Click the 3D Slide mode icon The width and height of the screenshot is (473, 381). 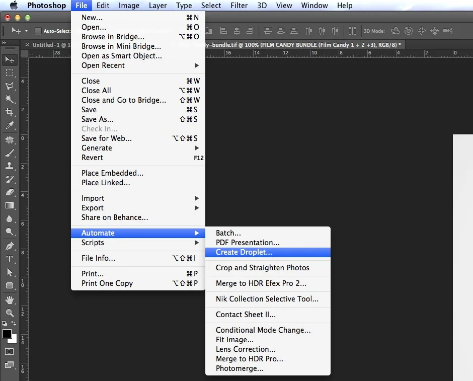[x=435, y=31]
